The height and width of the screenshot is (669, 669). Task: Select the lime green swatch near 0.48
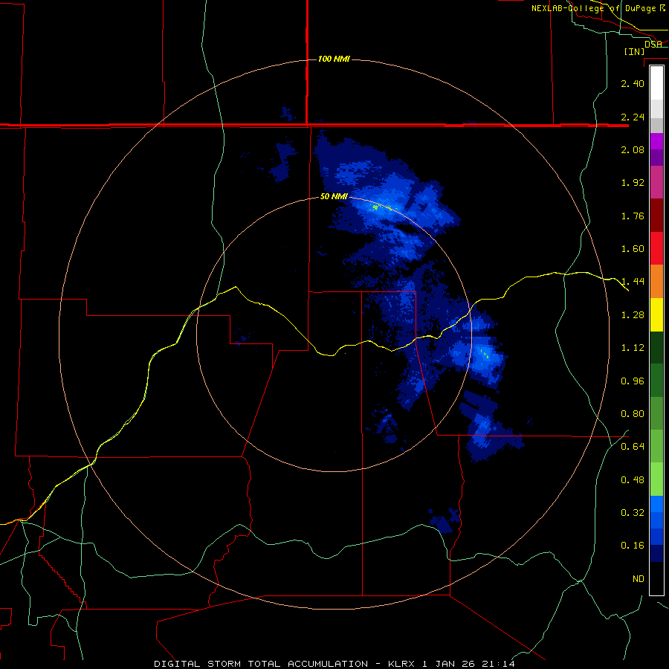click(656, 479)
